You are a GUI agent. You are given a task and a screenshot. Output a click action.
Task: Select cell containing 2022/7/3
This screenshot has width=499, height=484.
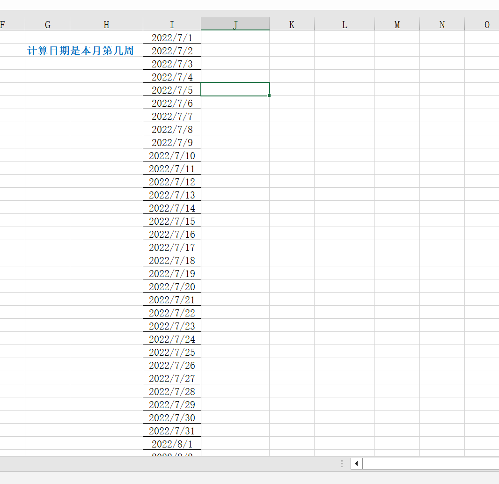[172, 63]
